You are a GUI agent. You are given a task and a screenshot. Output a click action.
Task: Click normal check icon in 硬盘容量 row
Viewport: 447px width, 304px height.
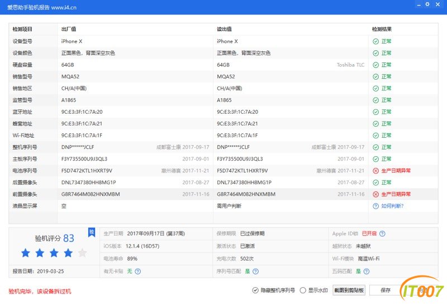(x=375, y=65)
